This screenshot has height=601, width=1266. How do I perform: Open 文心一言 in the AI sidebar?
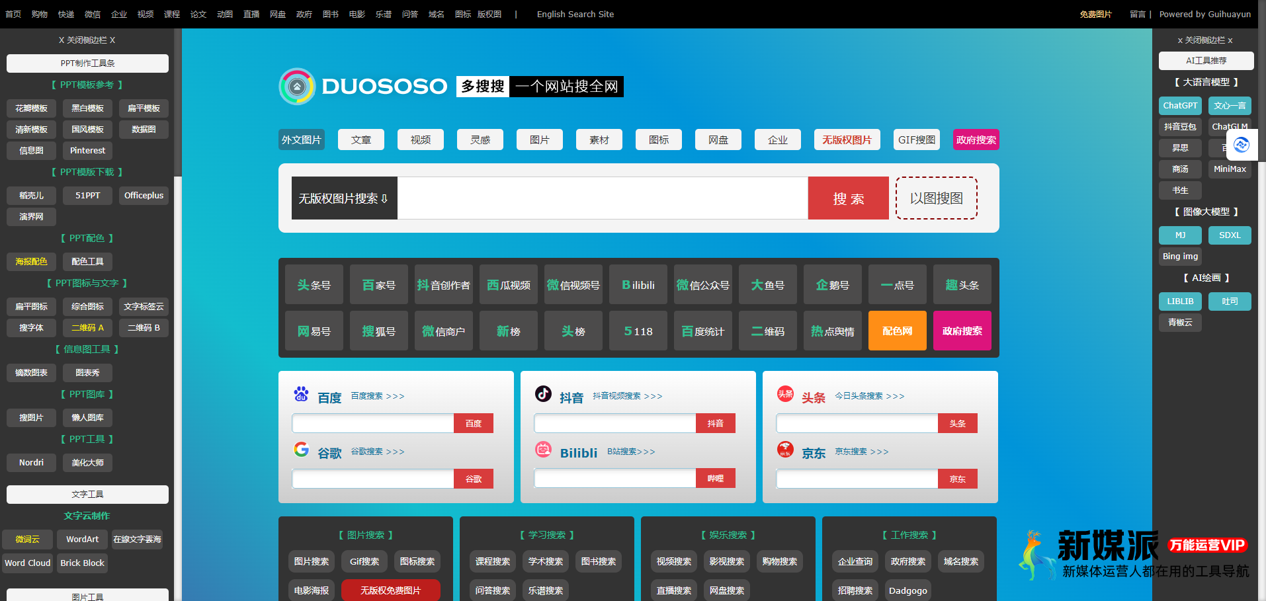1230,105
